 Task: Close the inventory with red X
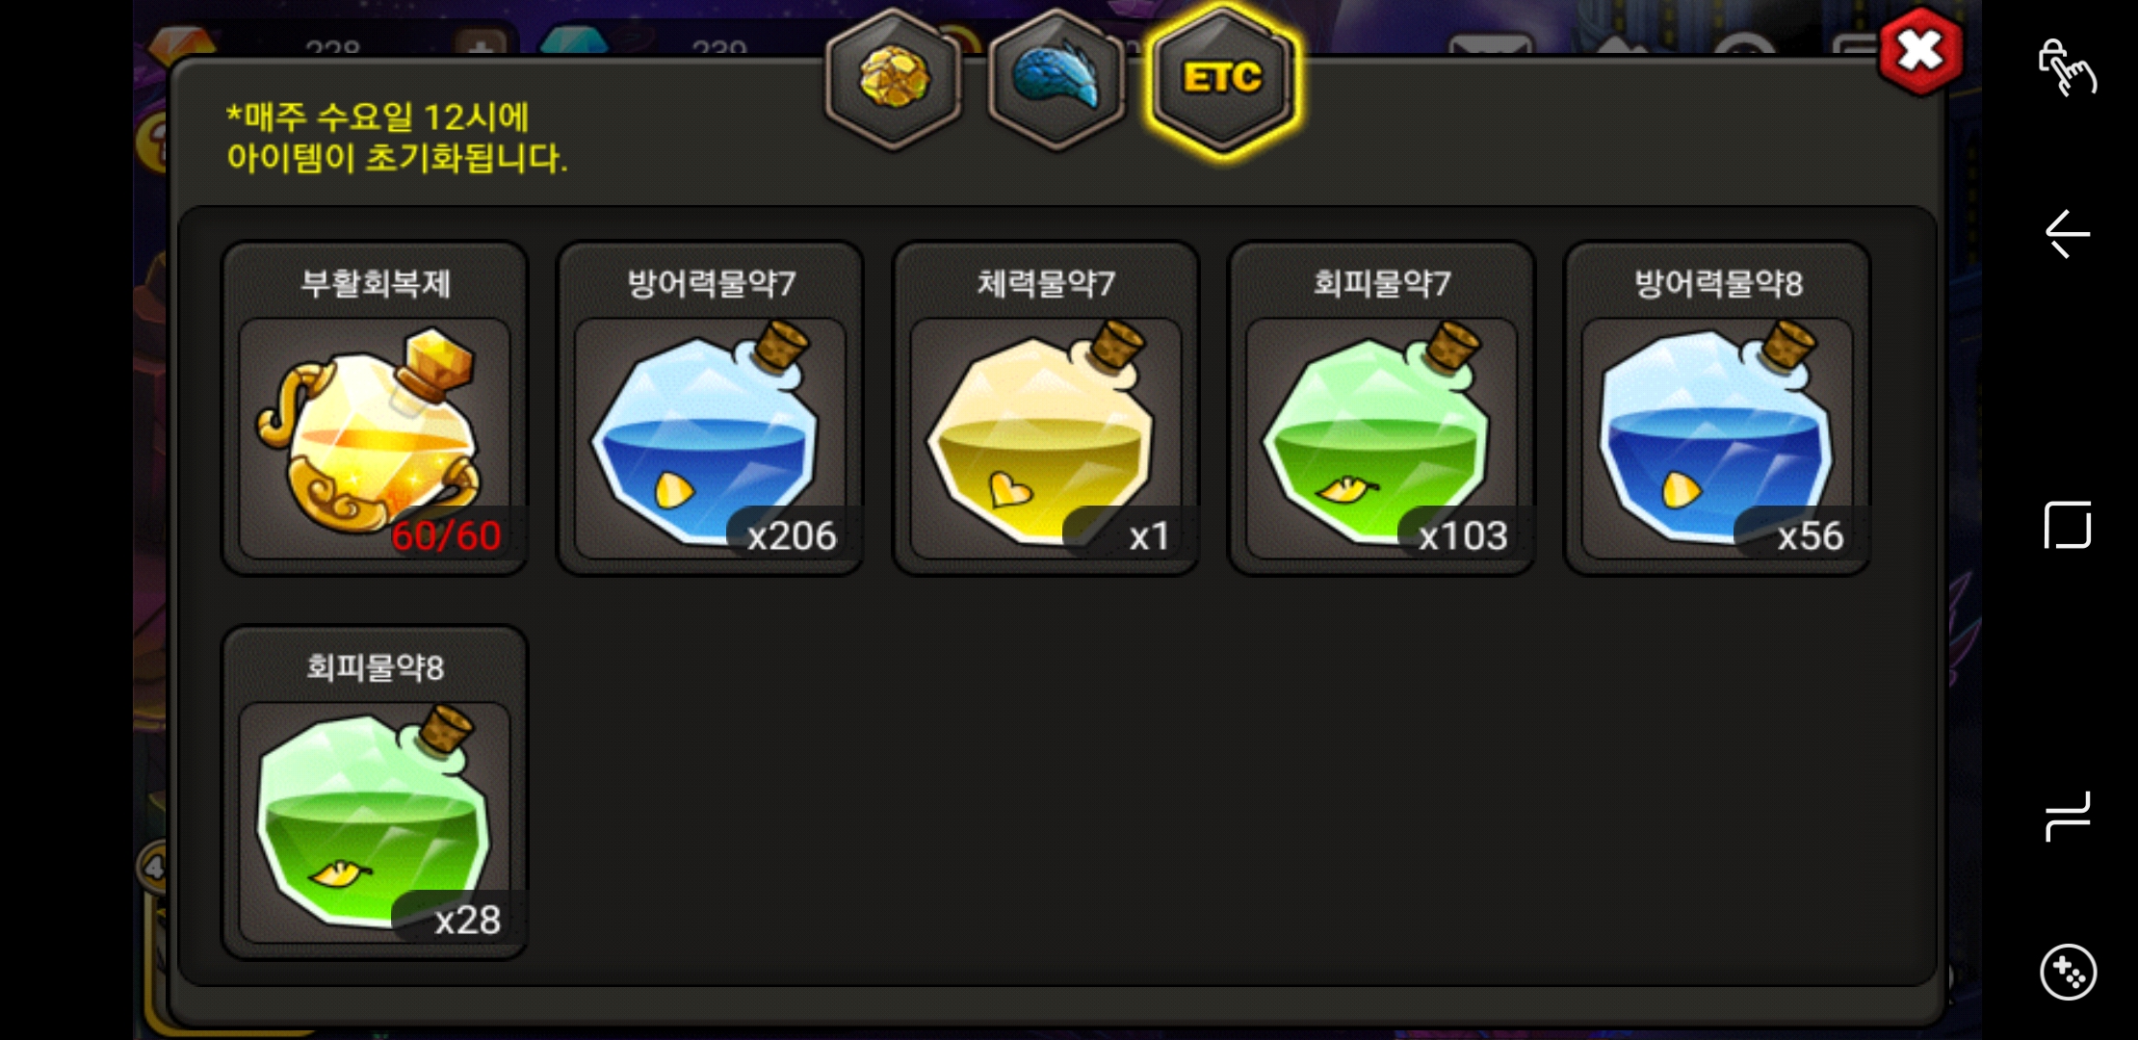point(1921,52)
